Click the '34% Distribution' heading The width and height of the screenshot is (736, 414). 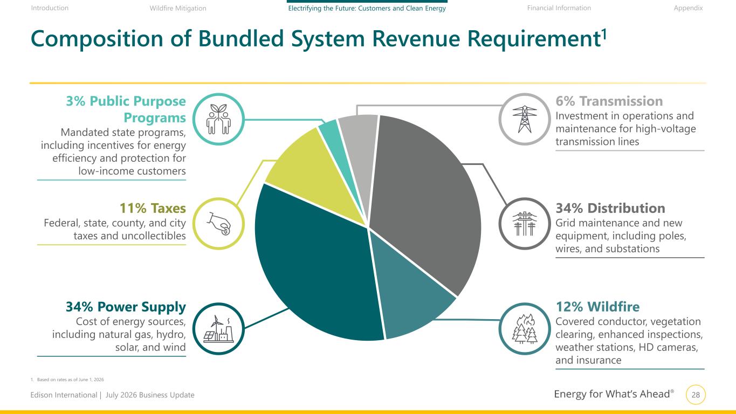point(610,208)
